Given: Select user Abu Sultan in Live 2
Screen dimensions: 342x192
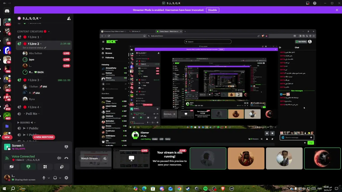Looking at the screenshot, I should (47, 53).
